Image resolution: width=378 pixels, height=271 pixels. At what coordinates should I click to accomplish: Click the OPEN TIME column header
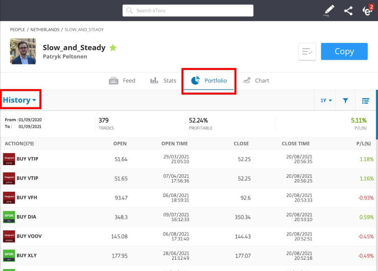[175, 144]
